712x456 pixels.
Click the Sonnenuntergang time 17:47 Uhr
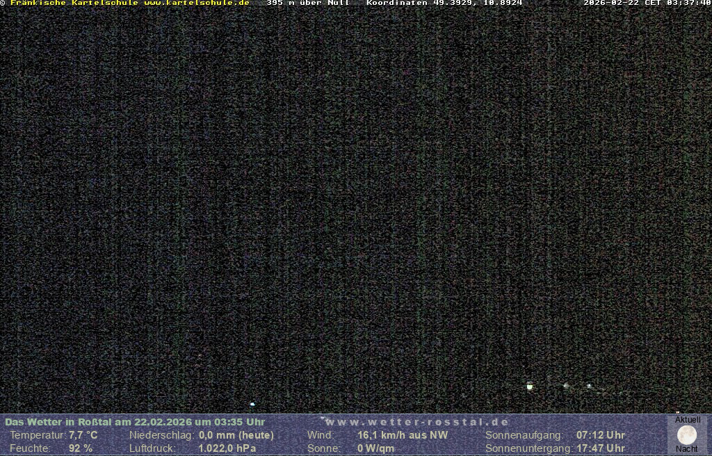(601, 448)
